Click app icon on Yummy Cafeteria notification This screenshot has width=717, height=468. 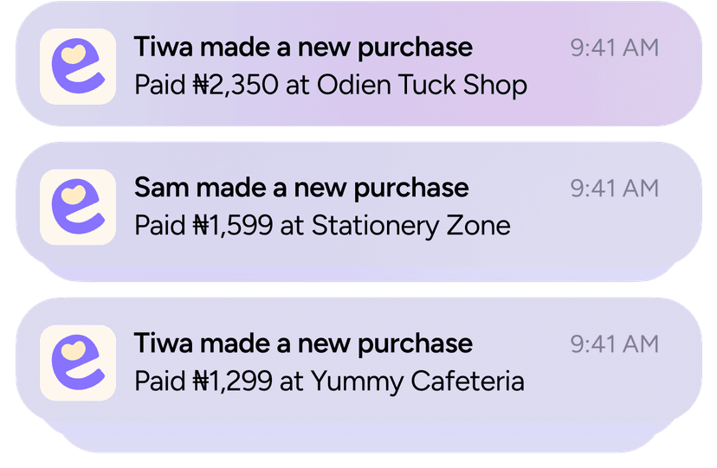pos(78,363)
